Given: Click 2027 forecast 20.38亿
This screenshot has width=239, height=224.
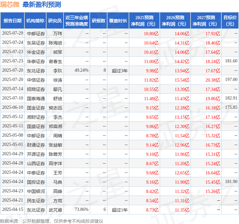Looking at the screenshot, I should (213, 80).
